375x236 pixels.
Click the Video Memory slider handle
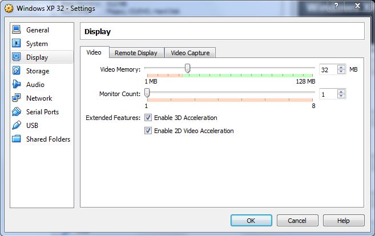coord(187,68)
